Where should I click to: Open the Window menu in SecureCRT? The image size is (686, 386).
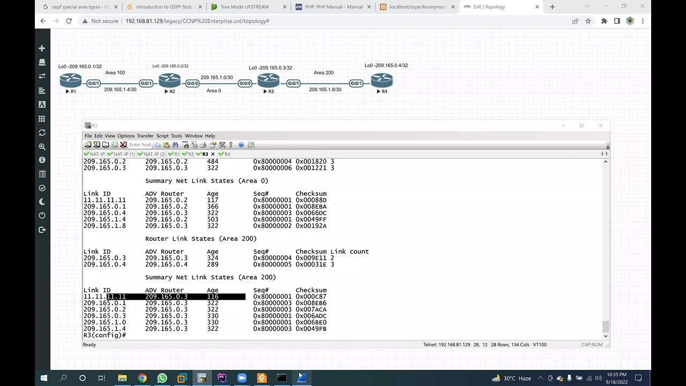click(193, 136)
